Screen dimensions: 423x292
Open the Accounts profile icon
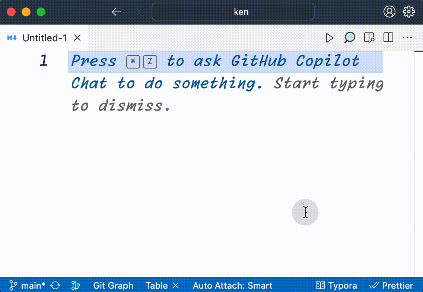[389, 12]
